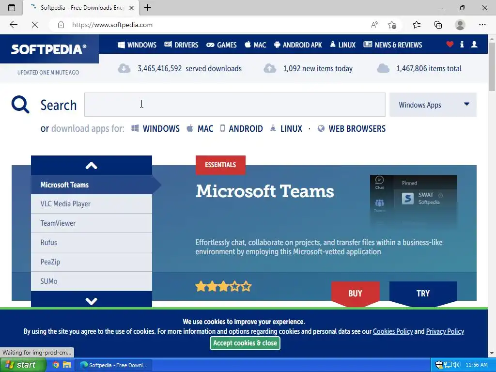This screenshot has height=372, width=496.
Task: Click the TRY button
Action: click(x=423, y=294)
